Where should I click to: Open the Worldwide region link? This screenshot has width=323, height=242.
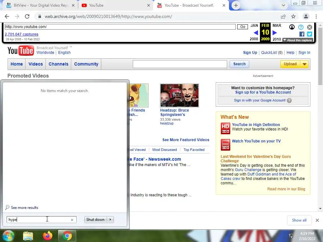tap(45, 53)
